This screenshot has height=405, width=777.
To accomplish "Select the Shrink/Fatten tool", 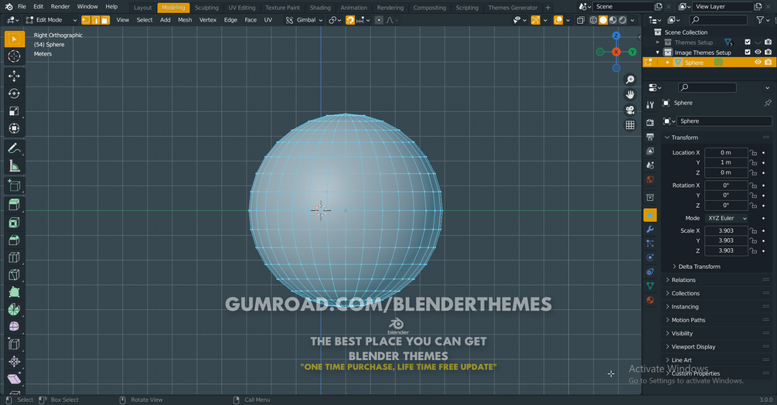I will pos(15,362).
